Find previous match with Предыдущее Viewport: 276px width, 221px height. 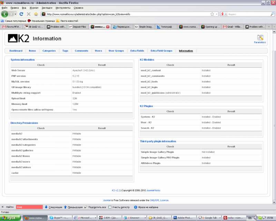[x=73, y=207]
